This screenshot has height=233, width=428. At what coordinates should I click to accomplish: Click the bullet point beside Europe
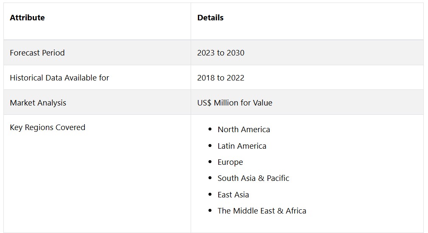[x=210, y=162]
